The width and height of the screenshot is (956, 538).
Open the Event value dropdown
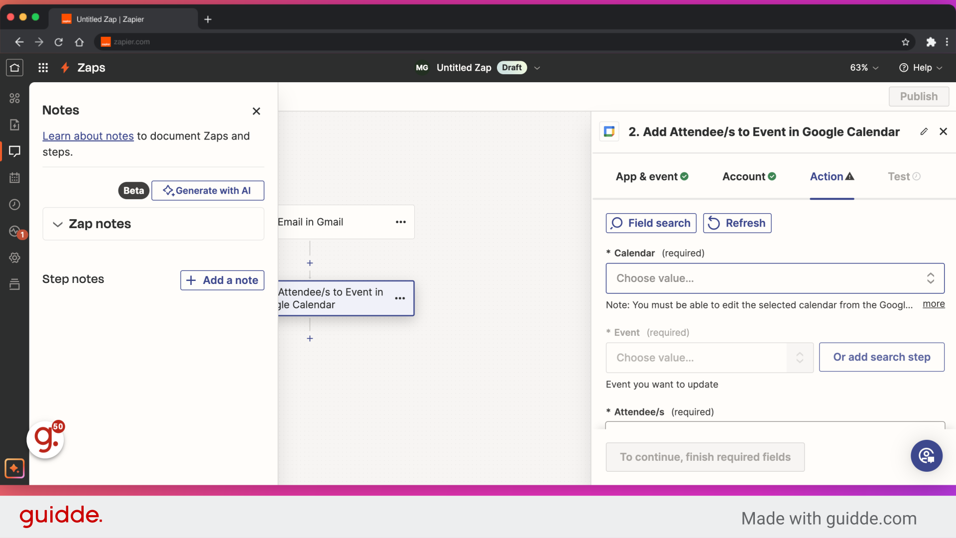click(x=710, y=358)
